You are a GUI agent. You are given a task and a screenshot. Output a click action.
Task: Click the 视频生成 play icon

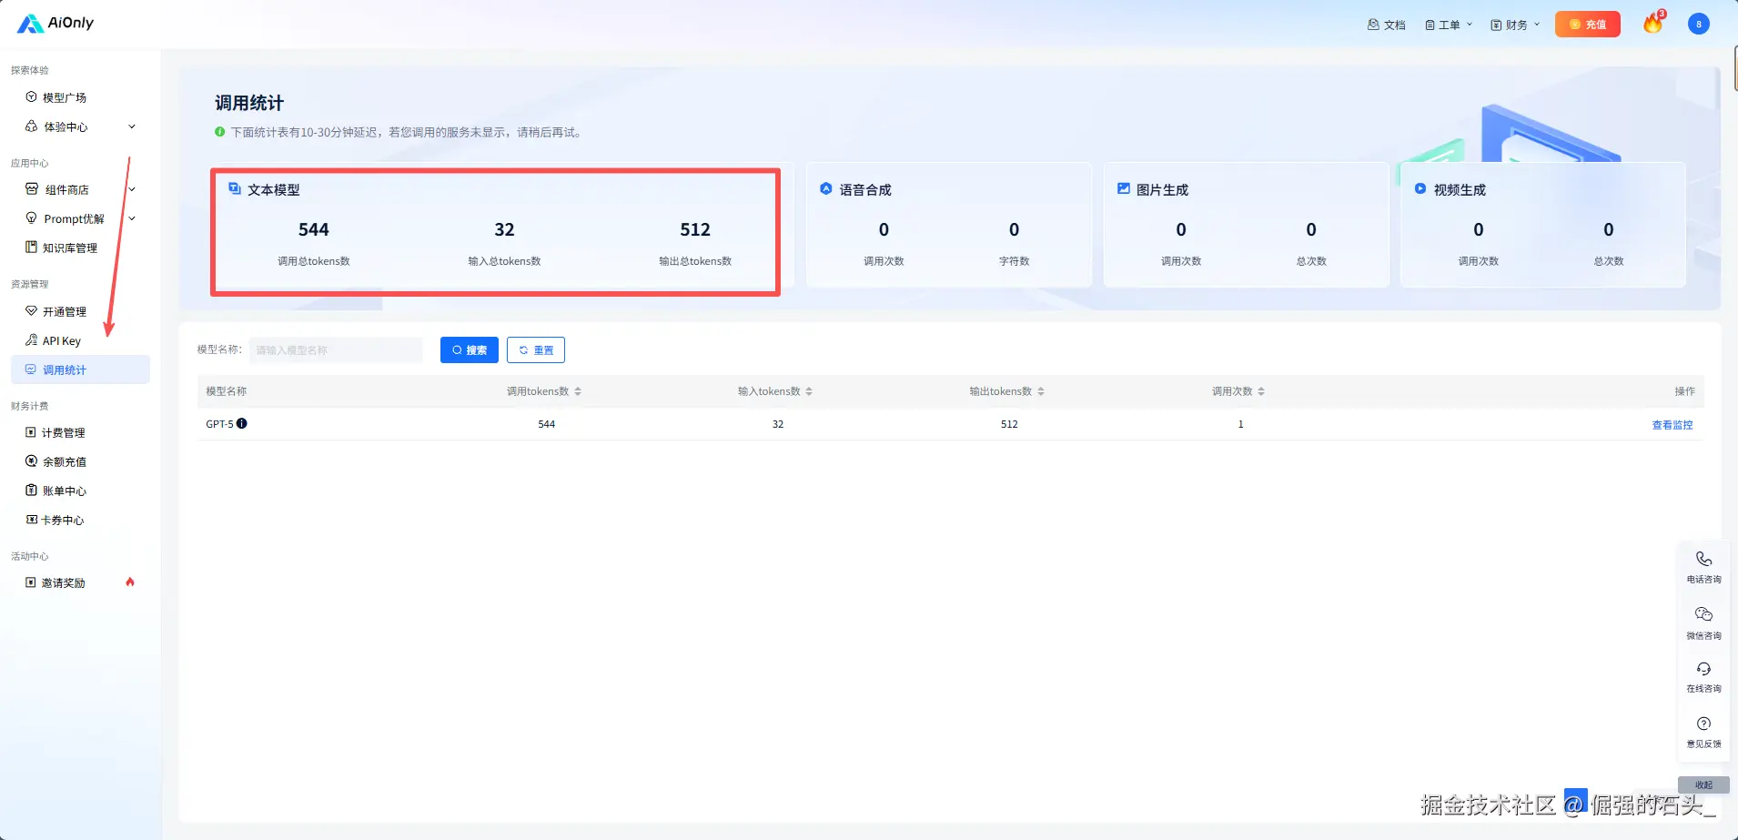1420,189
